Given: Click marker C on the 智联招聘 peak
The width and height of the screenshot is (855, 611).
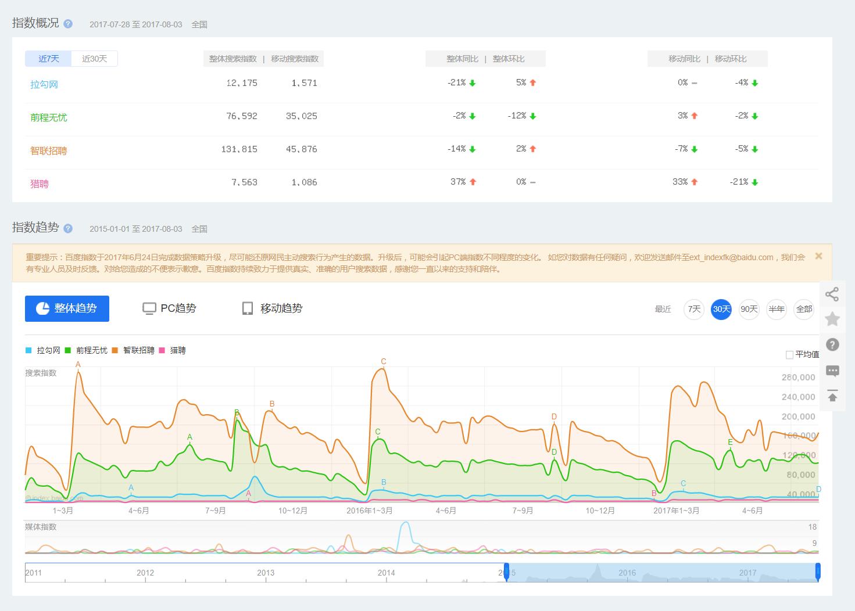Looking at the screenshot, I should [x=384, y=362].
